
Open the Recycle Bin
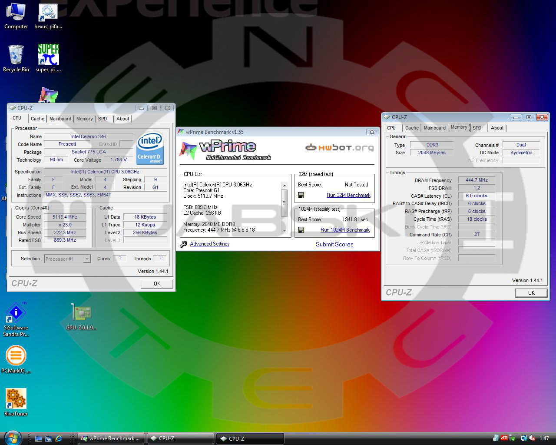pos(16,58)
